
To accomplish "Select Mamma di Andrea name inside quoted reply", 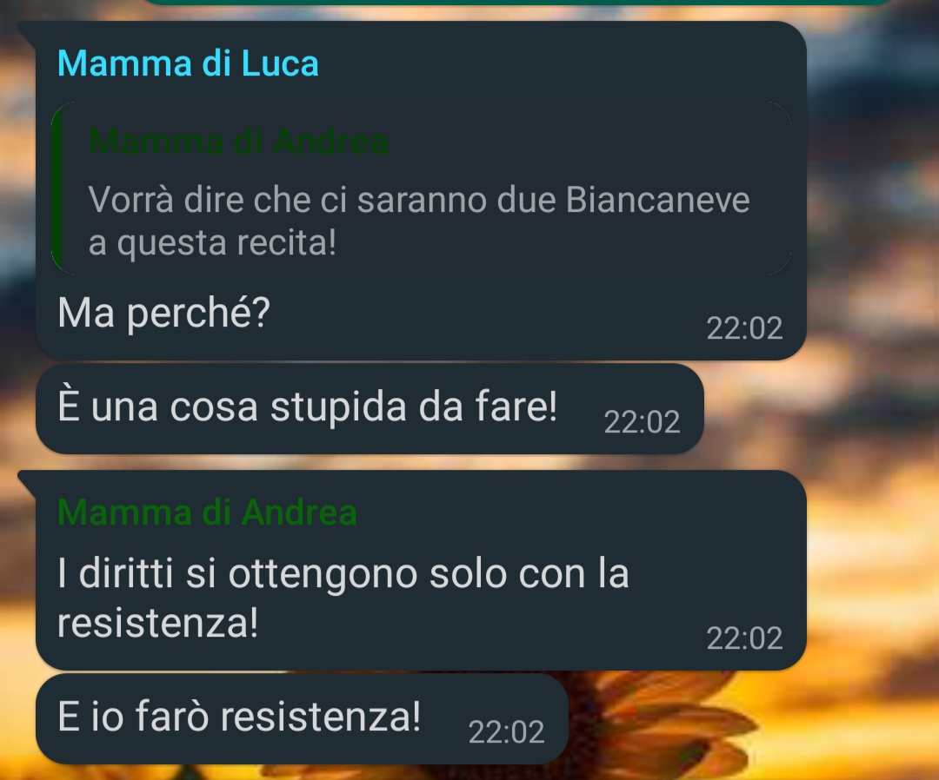I will click(238, 142).
